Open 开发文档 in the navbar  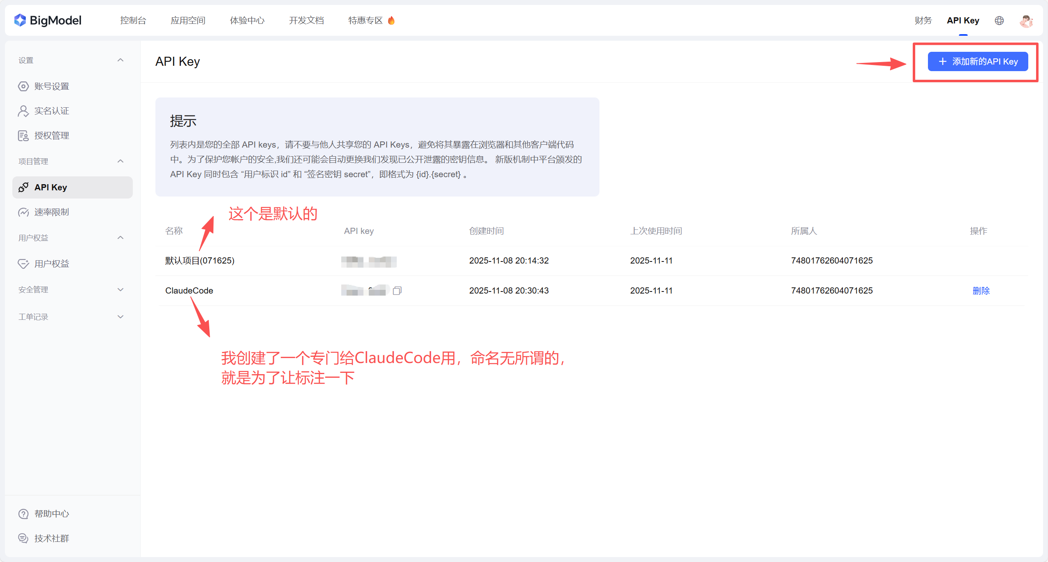click(x=306, y=21)
